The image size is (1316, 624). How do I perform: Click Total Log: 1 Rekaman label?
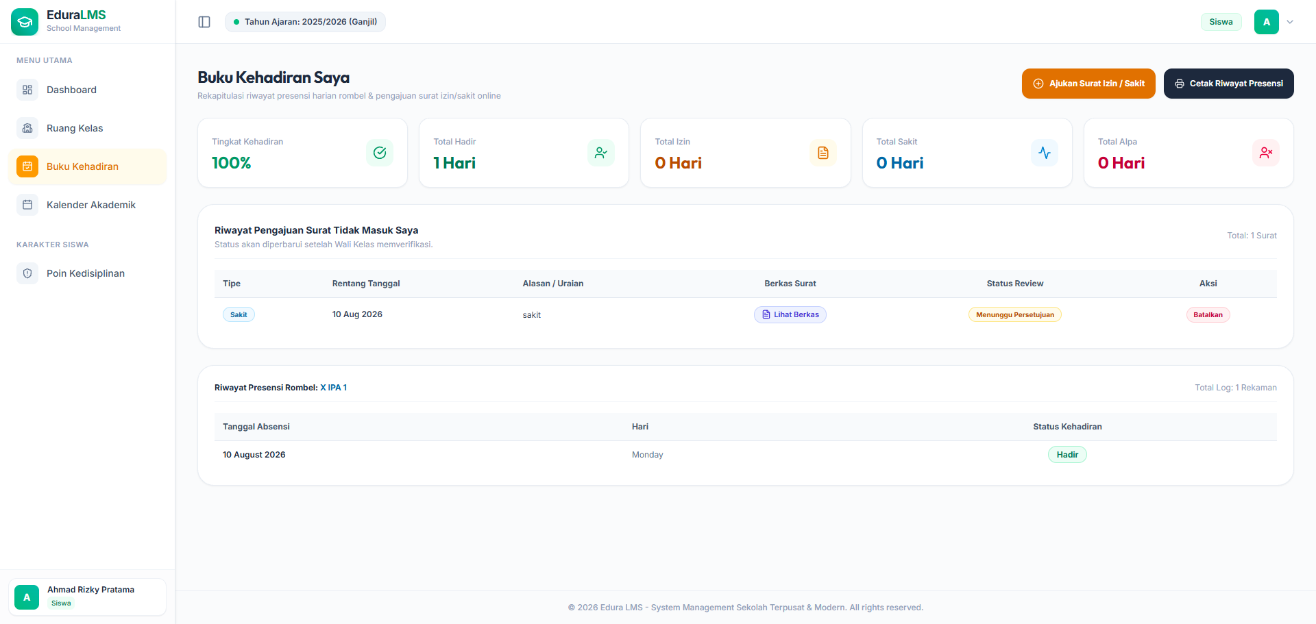coord(1236,388)
